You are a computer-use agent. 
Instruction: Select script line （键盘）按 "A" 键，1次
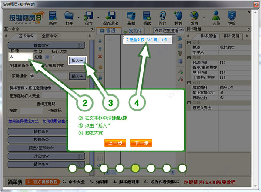(147, 40)
